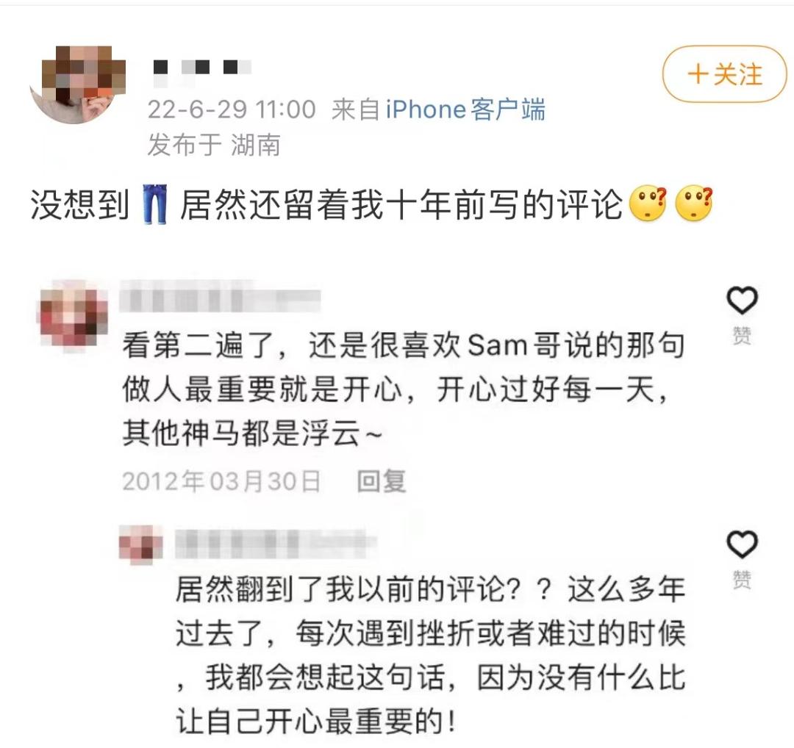Like the reply comment with heart icon
Image resolution: width=794 pixels, height=748 pixels.
coord(742,544)
